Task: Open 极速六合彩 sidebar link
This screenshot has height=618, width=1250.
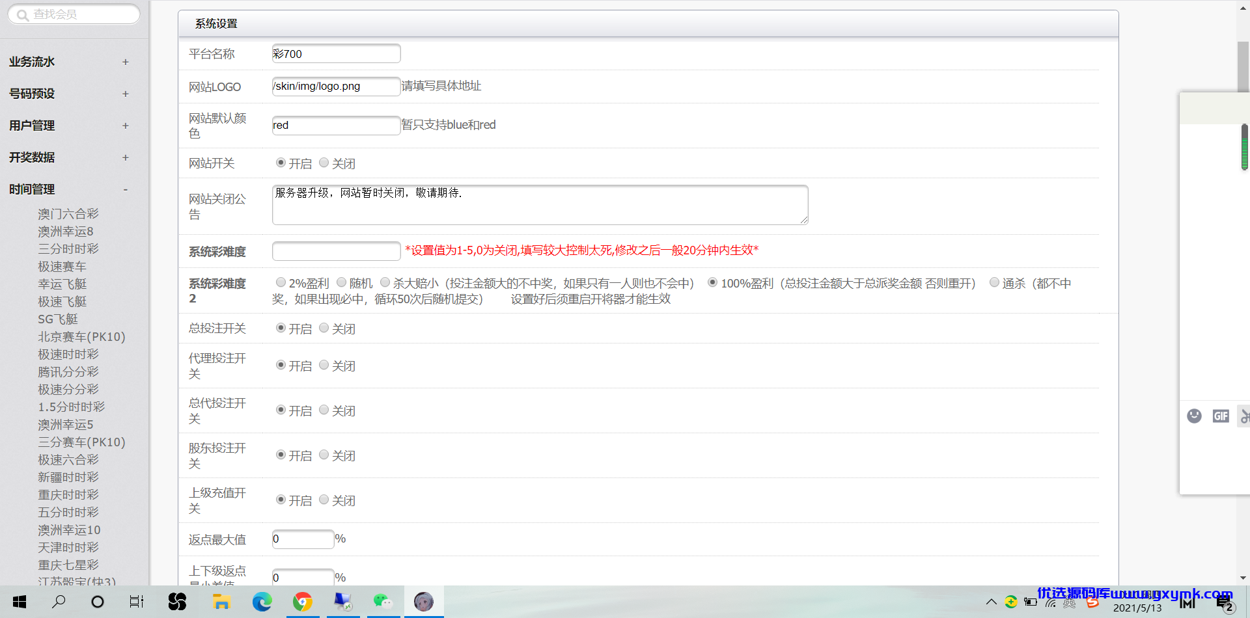Action: tap(68, 459)
